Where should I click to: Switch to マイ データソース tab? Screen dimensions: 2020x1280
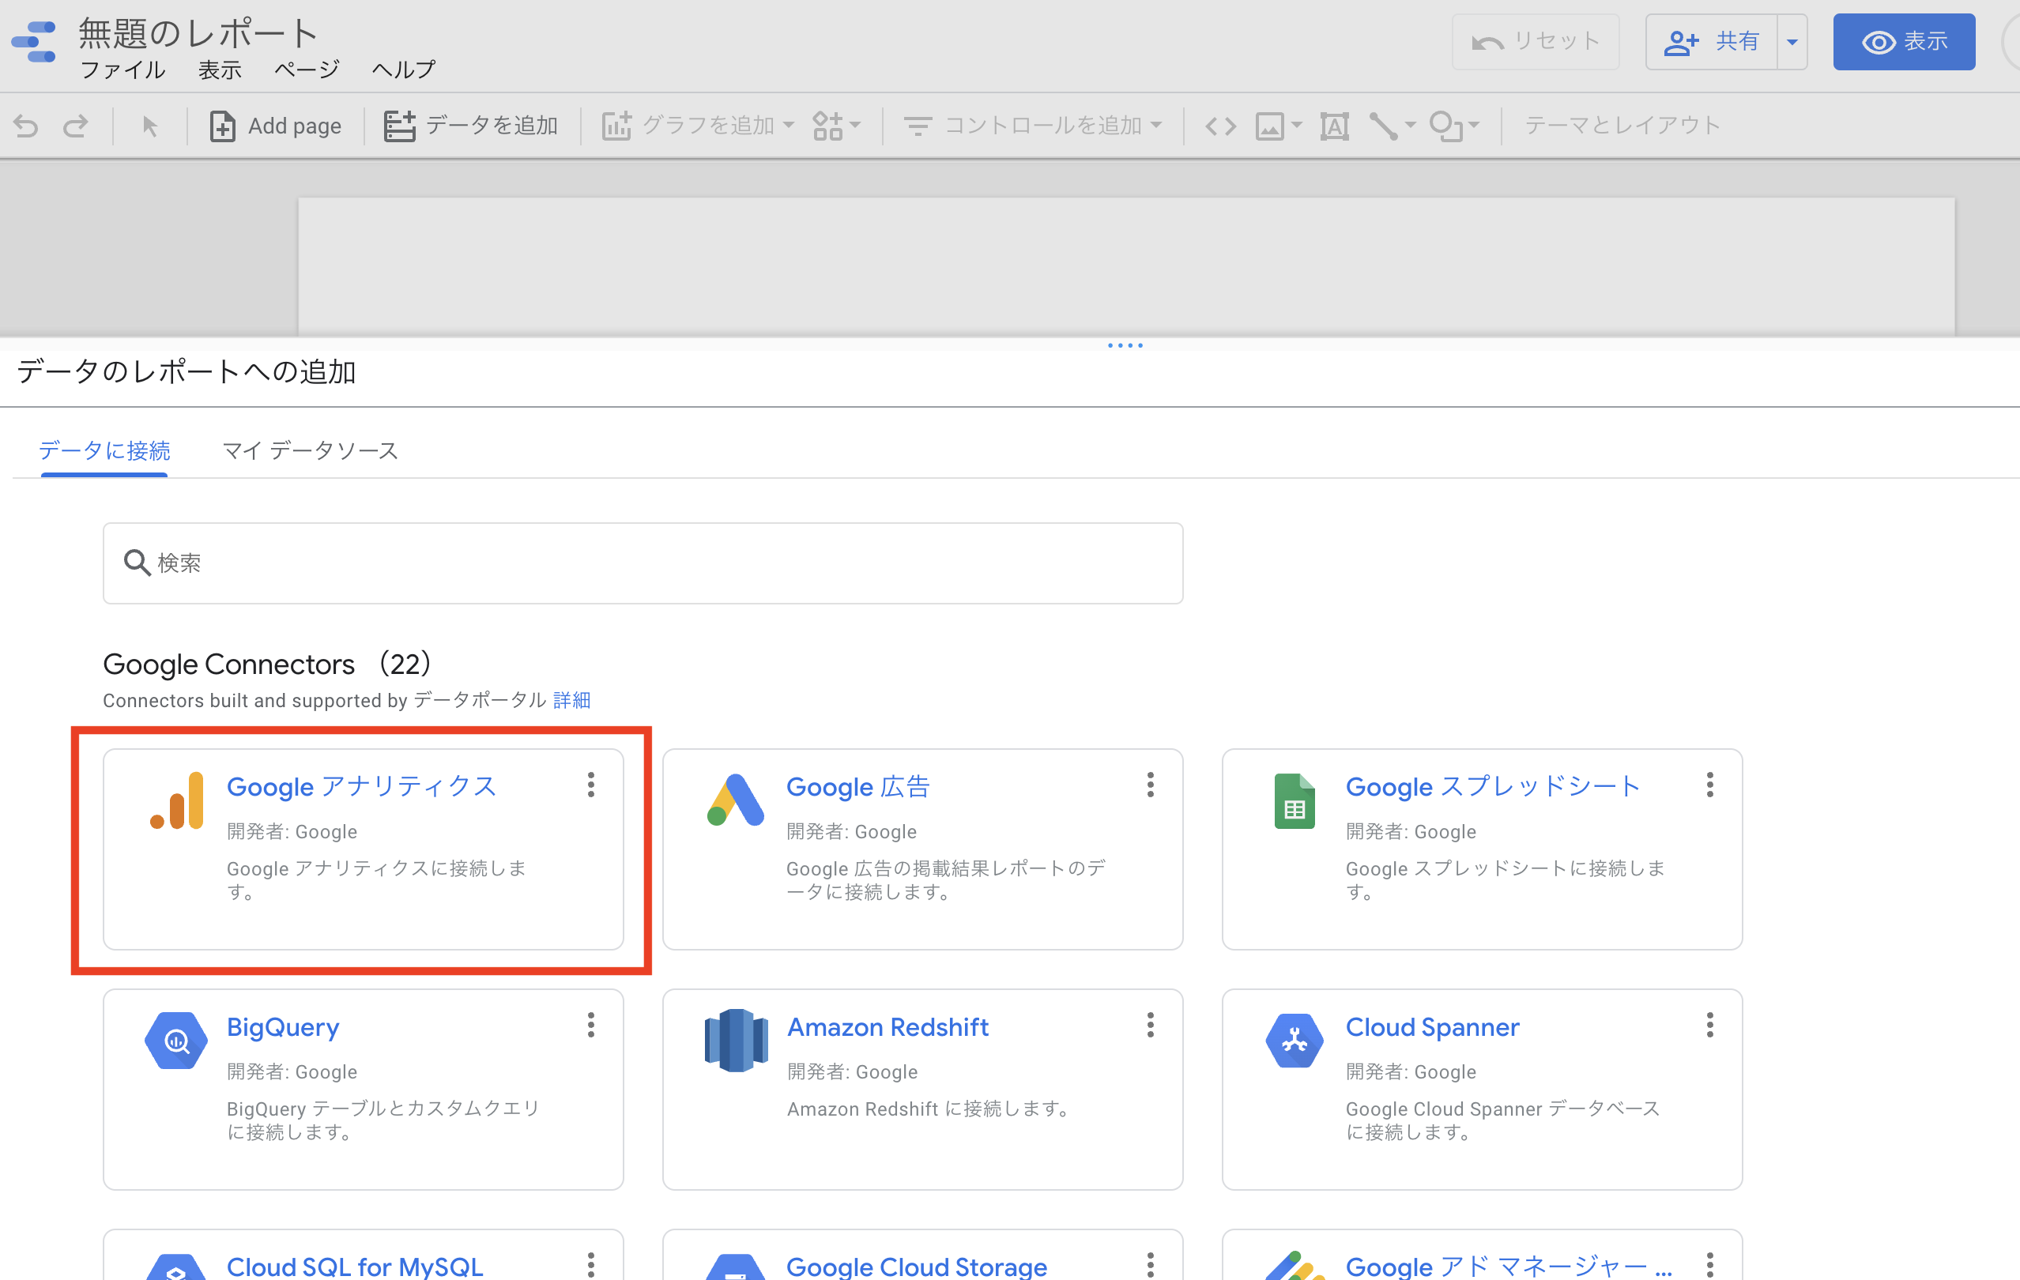click(311, 450)
